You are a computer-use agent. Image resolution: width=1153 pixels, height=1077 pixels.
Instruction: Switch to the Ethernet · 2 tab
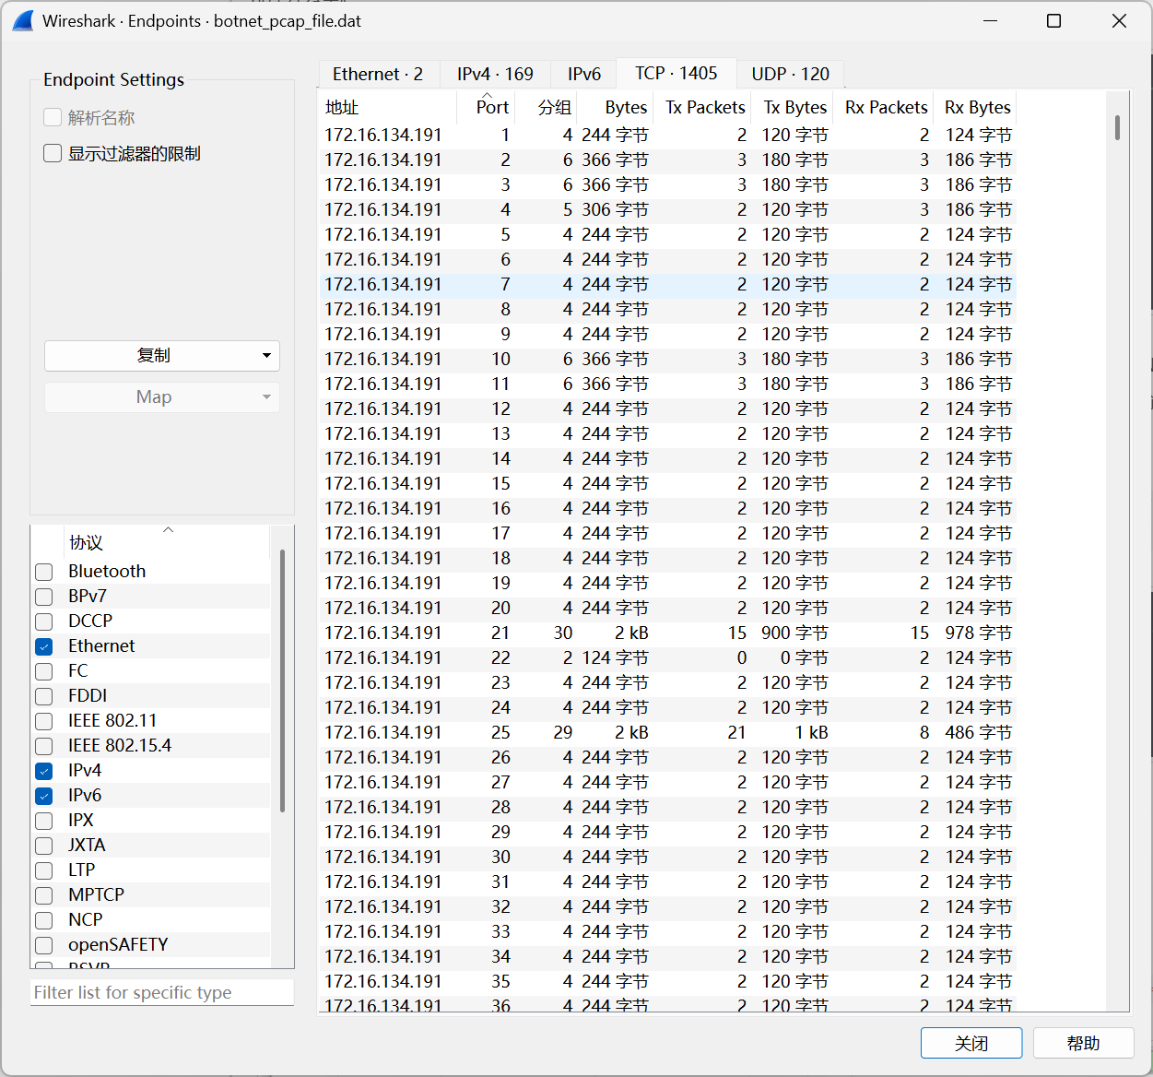point(378,74)
